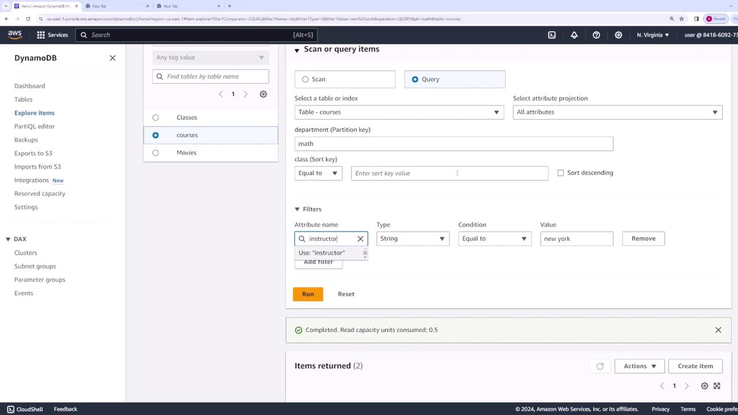Click the sort key value input field
738x415 pixels.
[449, 173]
